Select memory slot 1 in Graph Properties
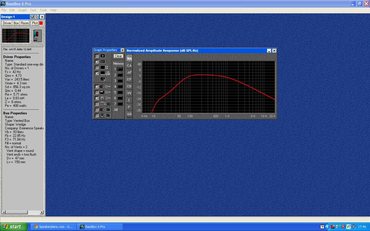The height and width of the screenshot is (231, 370). point(120,69)
